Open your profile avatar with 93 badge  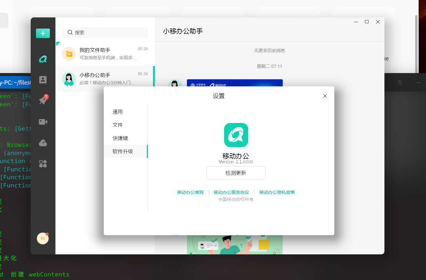(x=43, y=238)
